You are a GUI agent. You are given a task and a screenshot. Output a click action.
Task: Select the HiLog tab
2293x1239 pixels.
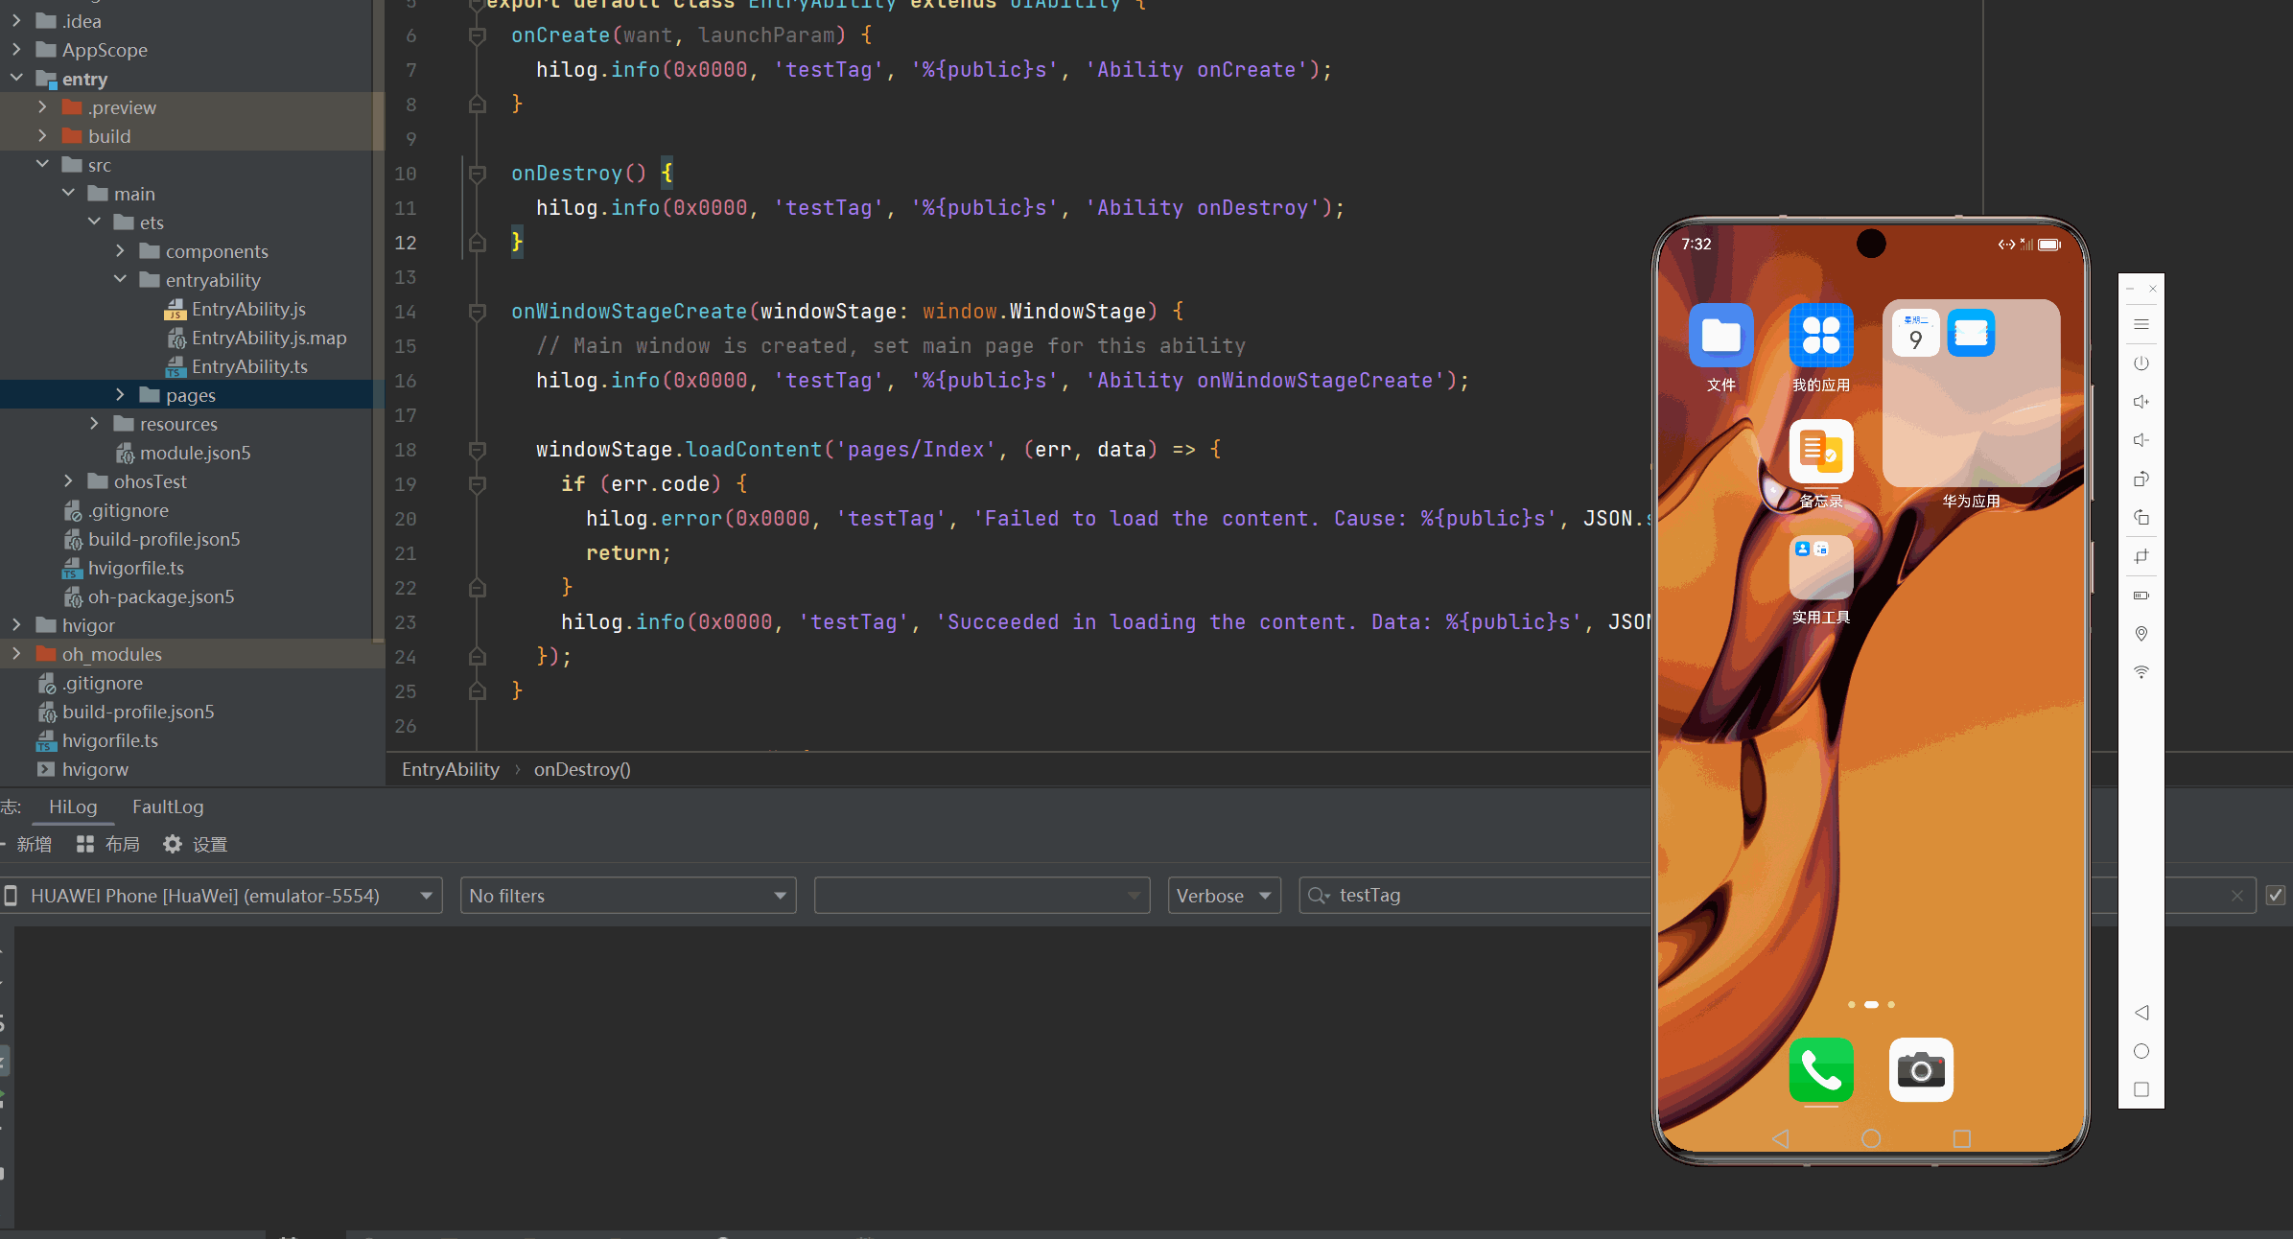coord(73,807)
